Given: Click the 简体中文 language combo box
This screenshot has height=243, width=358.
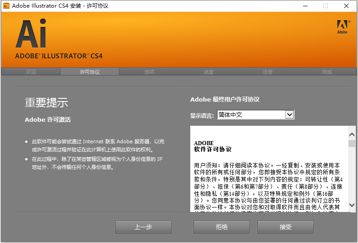Looking at the screenshot, I should point(255,115).
